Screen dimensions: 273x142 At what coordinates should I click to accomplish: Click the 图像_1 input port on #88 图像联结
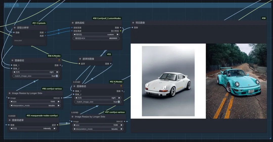click(12, 65)
